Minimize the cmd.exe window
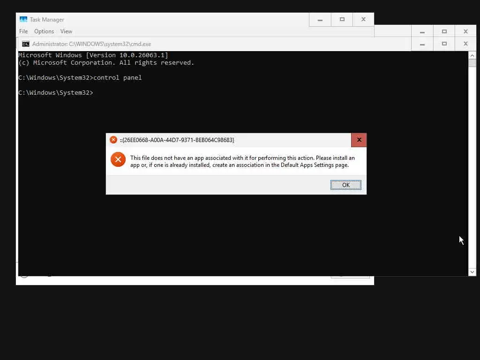 click(422, 44)
